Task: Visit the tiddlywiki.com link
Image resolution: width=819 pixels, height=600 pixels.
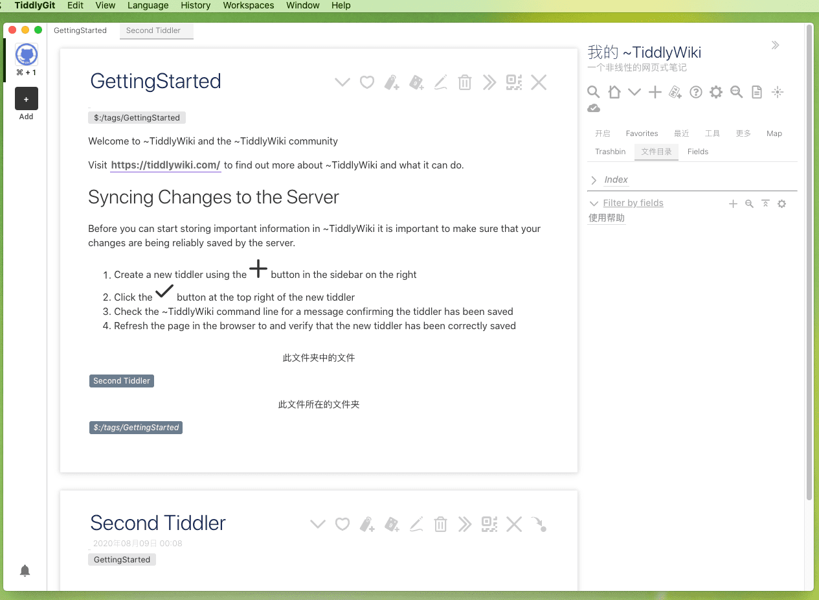Action: [165, 165]
